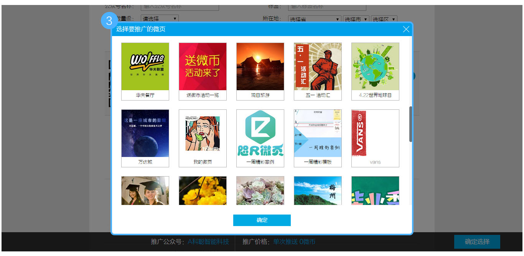Close the micro-page selection dialog
Viewport: 524px width, 256px height.
406,30
